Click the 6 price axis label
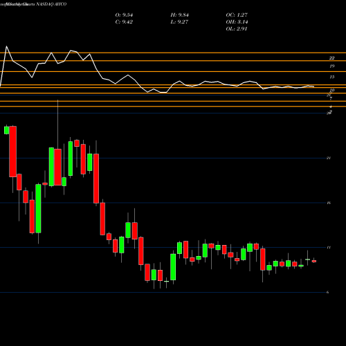This screenshot has width=346, height=346. tap(327, 292)
